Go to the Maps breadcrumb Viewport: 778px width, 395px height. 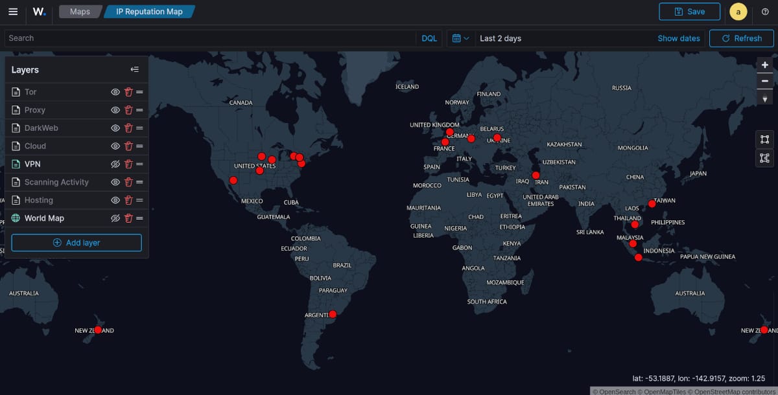(x=80, y=12)
